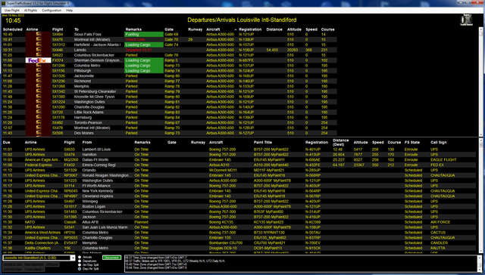Image resolution: width=485 pixels, height=275 pixels.
Task: Select the Dallas-Ft Worth American Eagle arrival
Action: pos(239,159)
